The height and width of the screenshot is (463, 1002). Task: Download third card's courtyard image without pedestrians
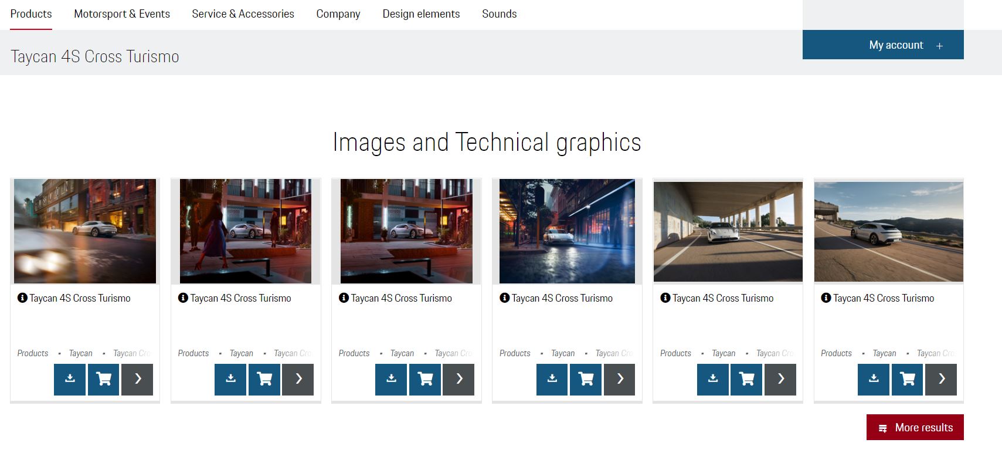[x=391, y=379]
